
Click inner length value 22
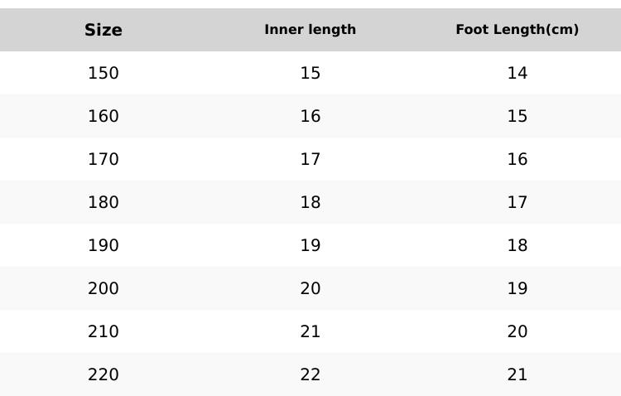(310, 374)
